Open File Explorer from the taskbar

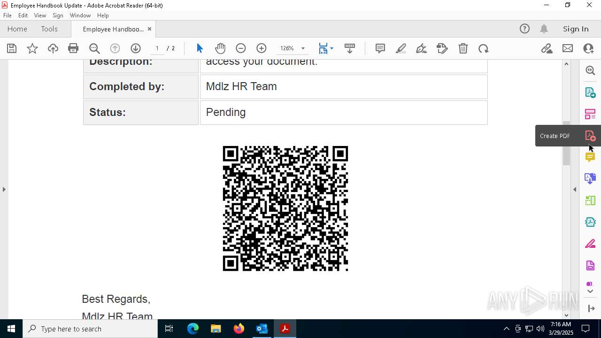click(216, 329)
